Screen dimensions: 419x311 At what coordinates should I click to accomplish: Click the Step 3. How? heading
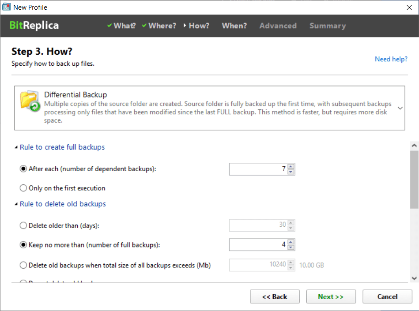click(42, 51)
